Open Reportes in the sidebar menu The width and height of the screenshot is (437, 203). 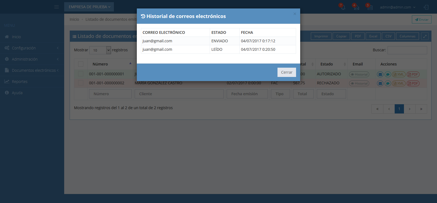pyautogui.click(x=20, y=82)
